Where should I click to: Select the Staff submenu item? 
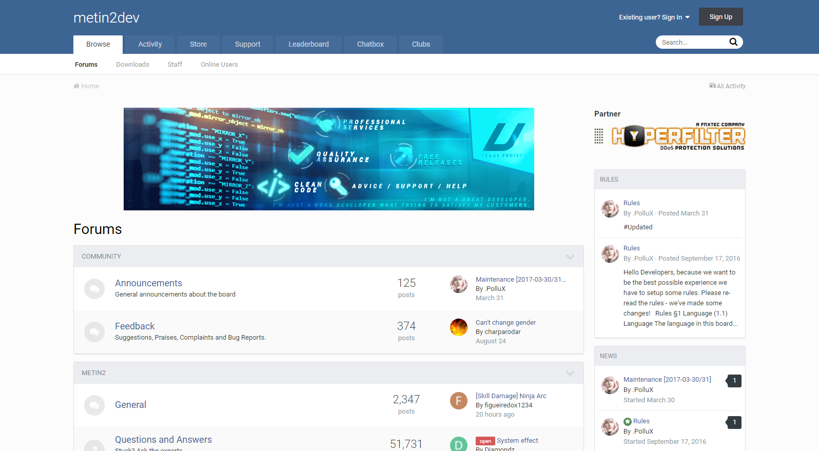(x=175, y=65)
